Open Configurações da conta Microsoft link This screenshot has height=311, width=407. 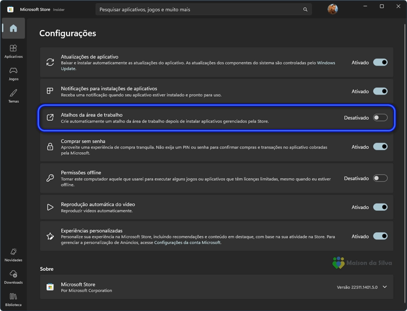187,243
